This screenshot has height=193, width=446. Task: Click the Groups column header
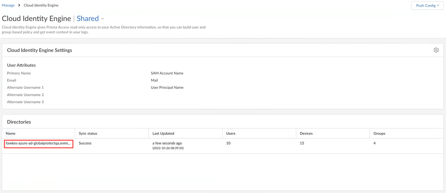point(379,133)
